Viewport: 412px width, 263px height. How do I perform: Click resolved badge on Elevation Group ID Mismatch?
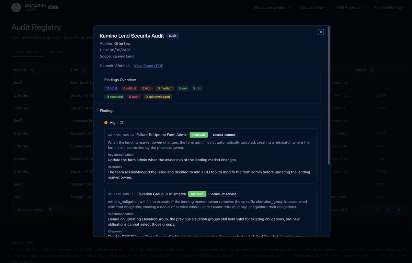pyautogui.click(x=197, y=194)
